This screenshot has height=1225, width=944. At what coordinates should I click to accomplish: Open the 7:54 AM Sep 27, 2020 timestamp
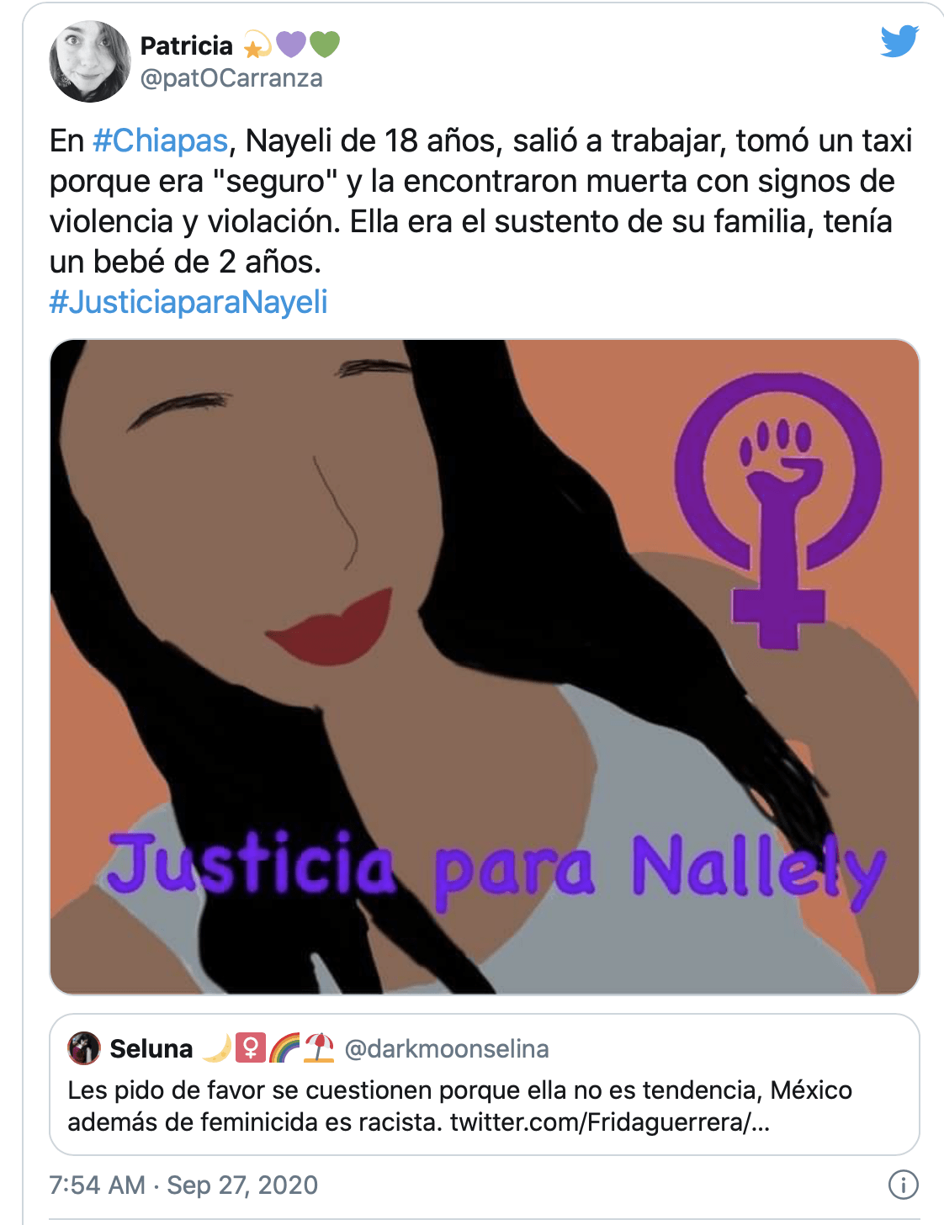[x=183, y=1185]
